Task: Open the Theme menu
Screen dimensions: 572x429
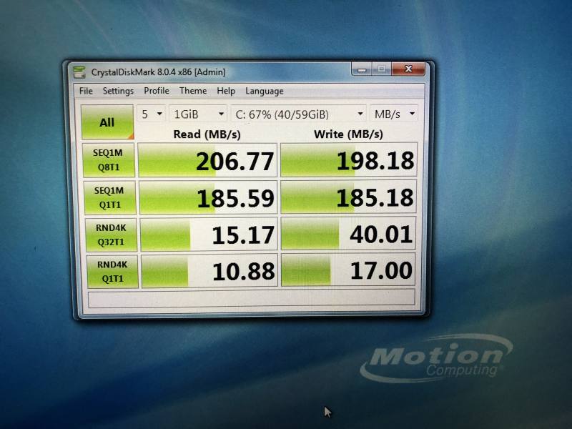Action: 193,91
